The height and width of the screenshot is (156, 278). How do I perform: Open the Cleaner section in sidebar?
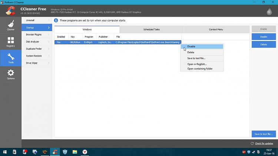[11, 25]
